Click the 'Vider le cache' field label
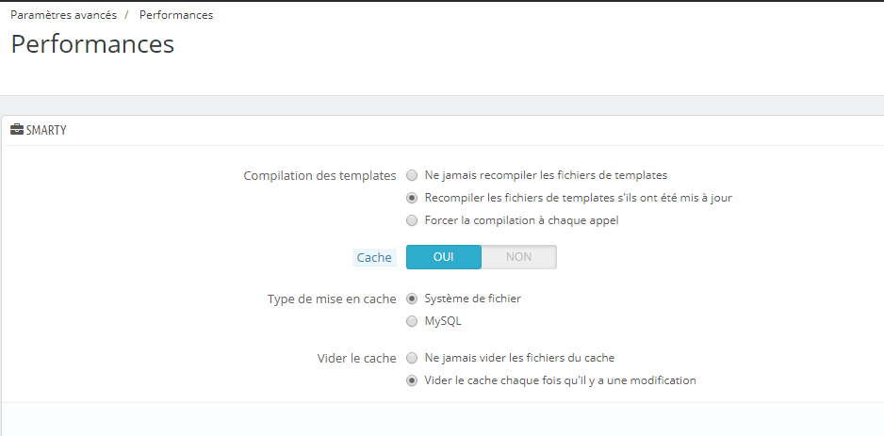884x436 pixels. [356, 358]
